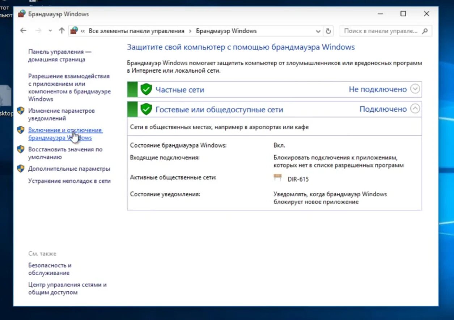
Task: Click the bench icon beside DIR-615
Action: 277,177
